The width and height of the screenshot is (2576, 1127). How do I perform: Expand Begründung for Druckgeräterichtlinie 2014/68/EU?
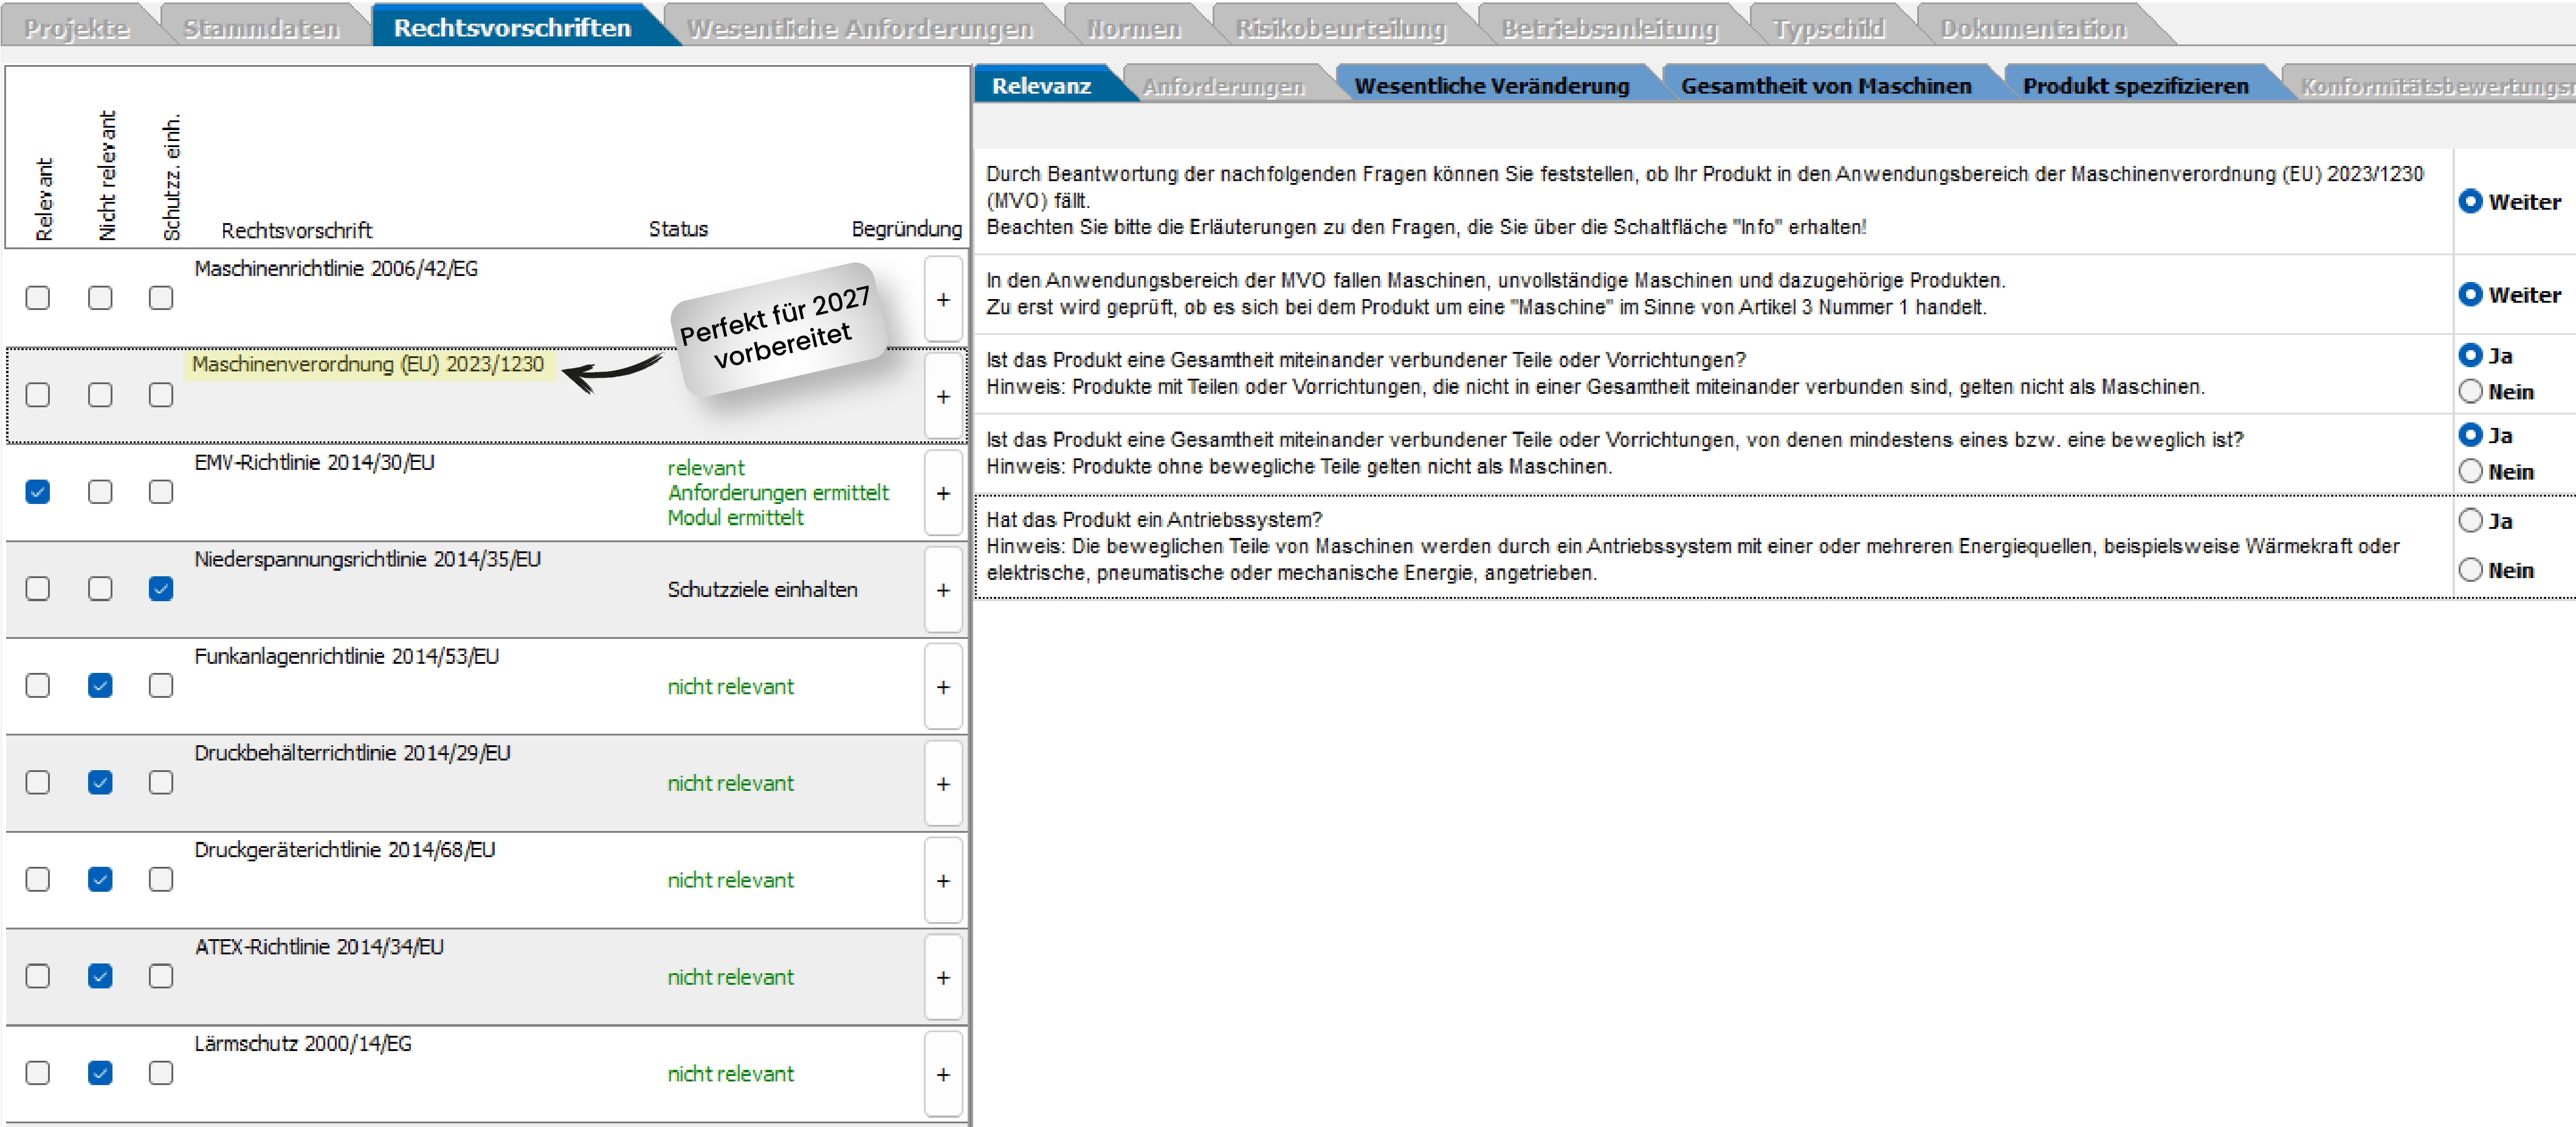(x=942, y=881)
